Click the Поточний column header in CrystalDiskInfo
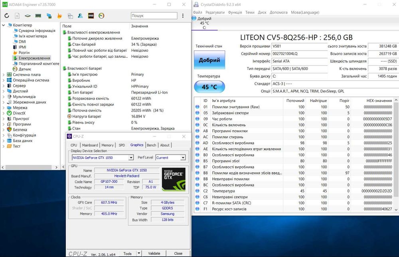 (x=295, y=101)
